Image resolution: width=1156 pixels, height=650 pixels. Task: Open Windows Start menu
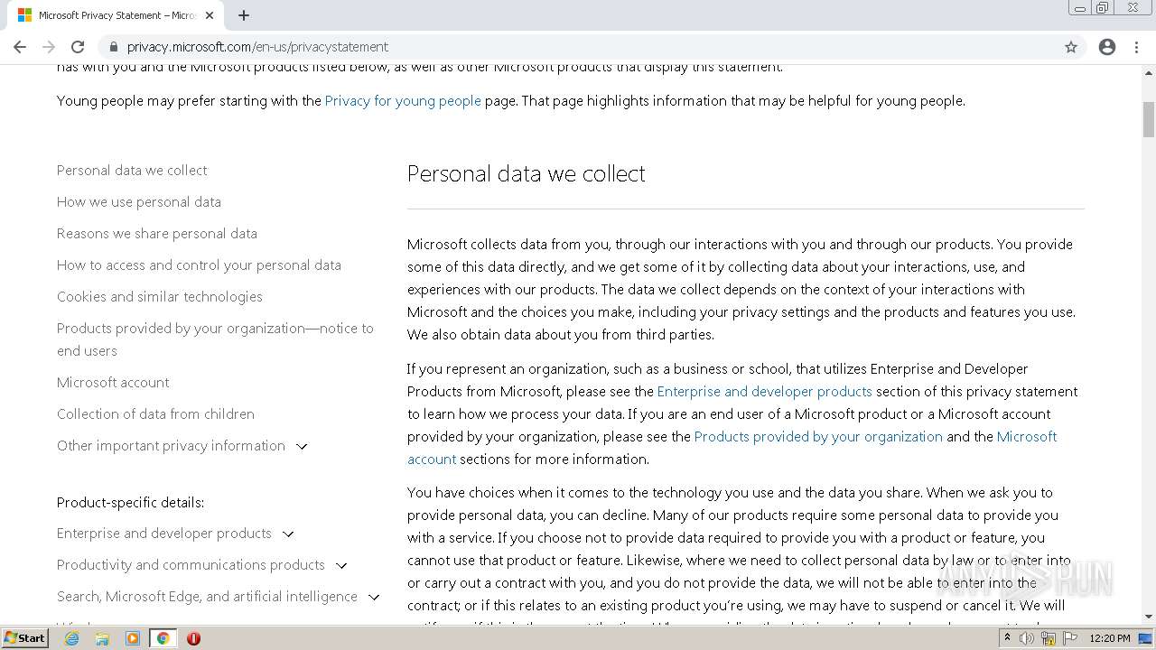point(24,638)
